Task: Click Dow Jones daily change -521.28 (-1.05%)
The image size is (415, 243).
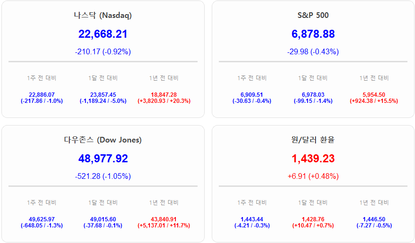Action: pyautogui.click(x=103, y=176)
